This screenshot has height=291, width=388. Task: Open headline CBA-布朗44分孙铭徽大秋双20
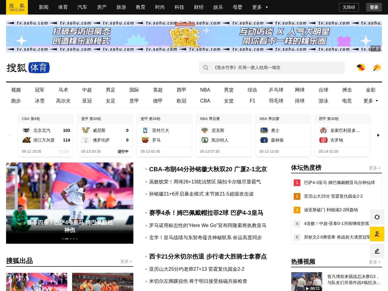click(208, 169)
